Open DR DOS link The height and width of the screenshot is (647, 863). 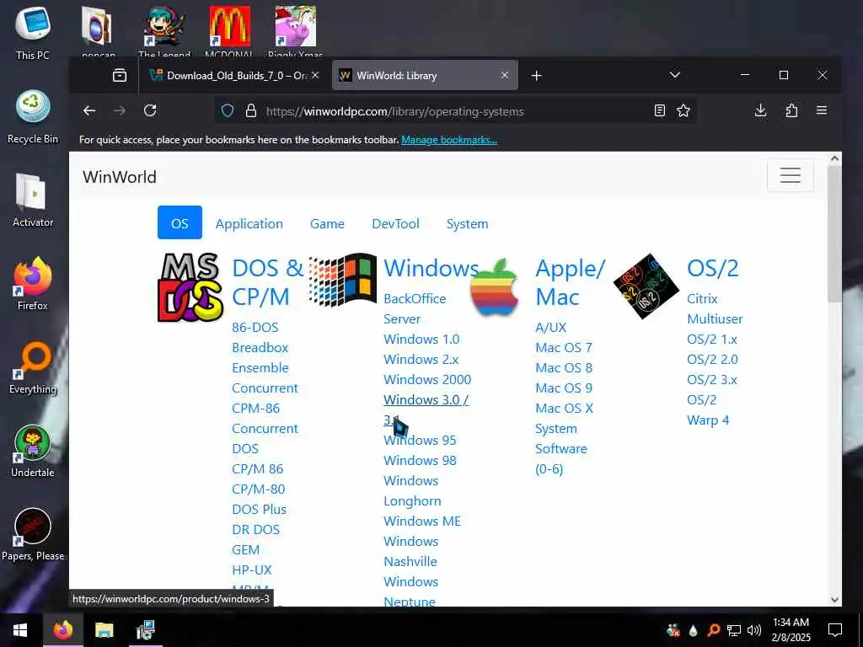coord(256,529)
